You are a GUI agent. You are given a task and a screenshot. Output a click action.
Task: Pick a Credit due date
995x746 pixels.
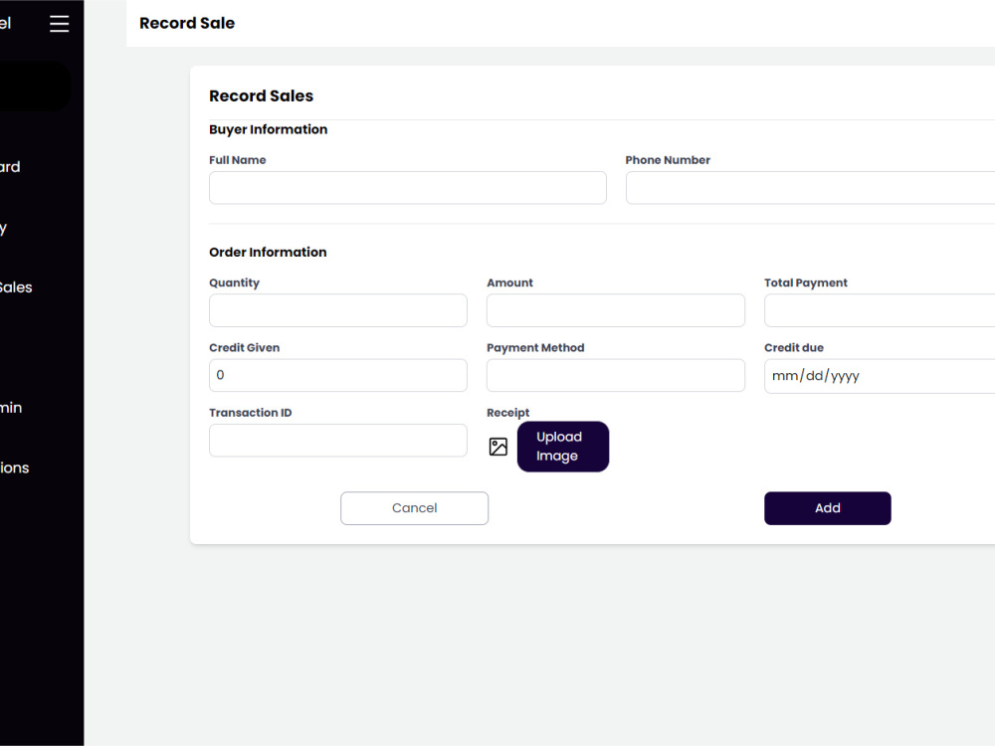click(x=880, y=376)
